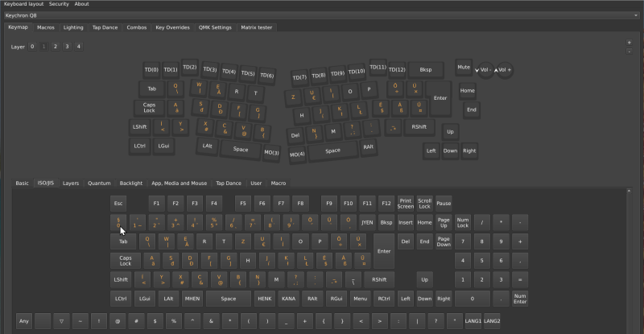Pick the Num Lock keycode
The width and height of the screenshot is (644, 334).
pyautogui.click(x=463, y=223)
